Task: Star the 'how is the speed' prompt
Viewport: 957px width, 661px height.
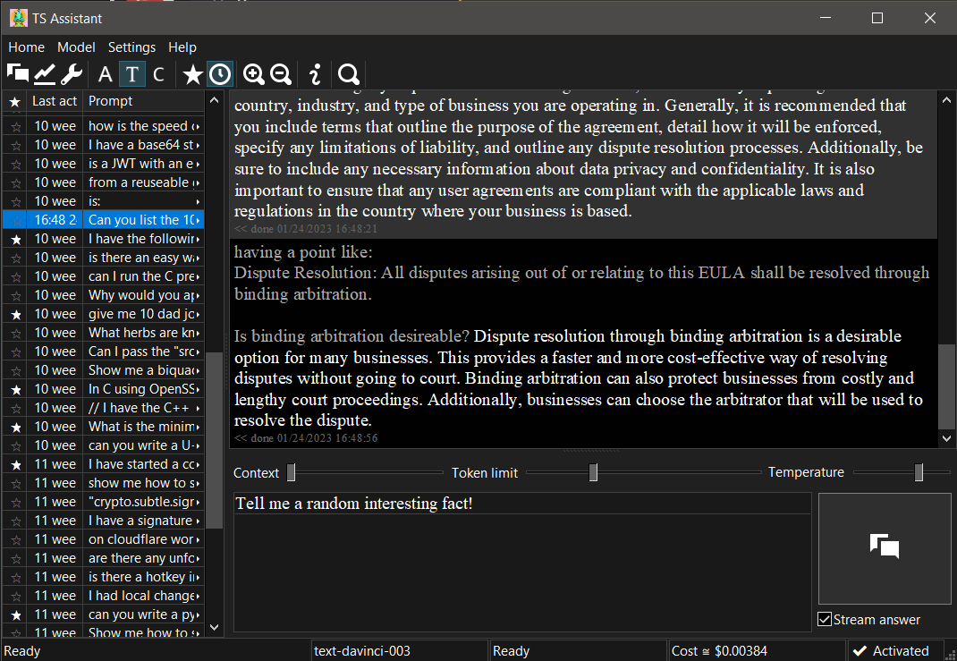Action: (15, 126)
